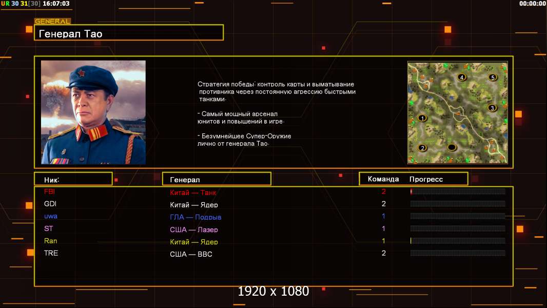This screenshot has height=308, width=547.
Task: Click team number 1 in Ran row
Action: (384, 241)
